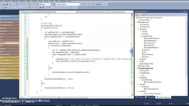The image size is (189, 106).
Task: Click the toggle bookmark icon
Action: [x=53, y=8]
